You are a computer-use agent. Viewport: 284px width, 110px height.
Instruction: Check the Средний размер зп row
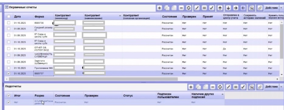click(x=9, y=29)
